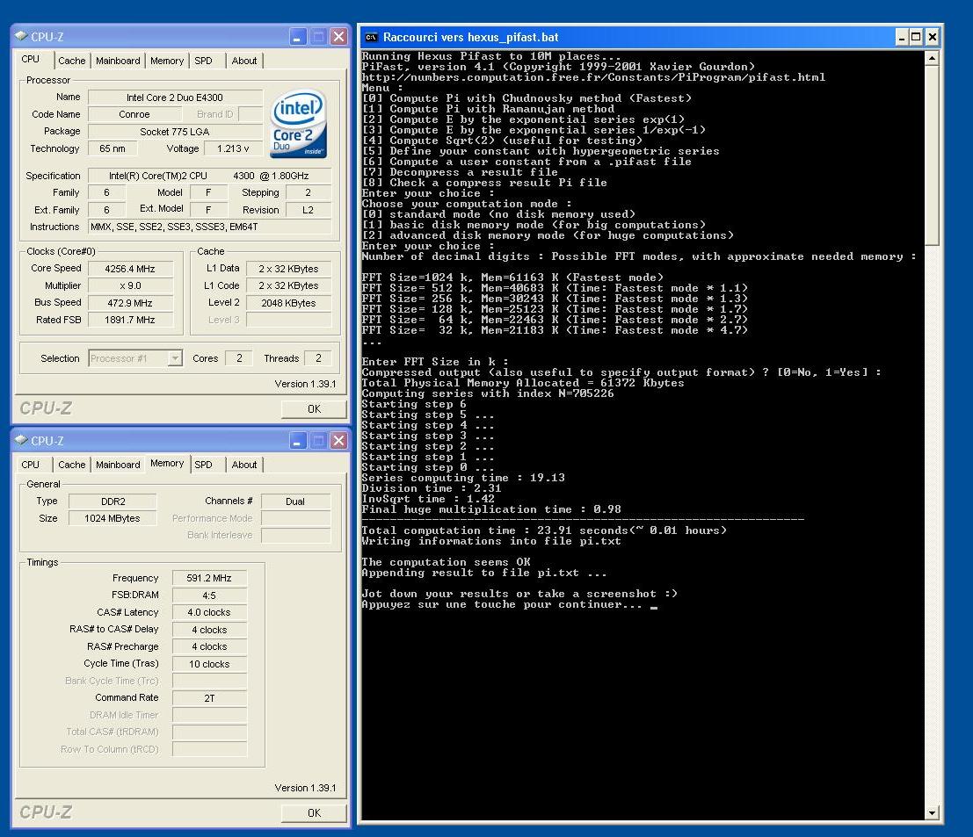
Task: Click the Package value 'Socket 775 LGA'
Action: 175,132
